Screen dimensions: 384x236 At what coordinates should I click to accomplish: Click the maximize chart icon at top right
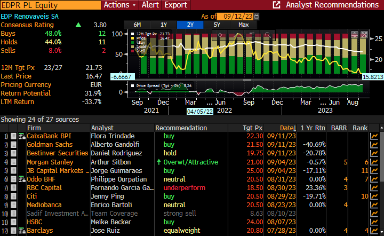pyautogui.click(x=364, y=35)
